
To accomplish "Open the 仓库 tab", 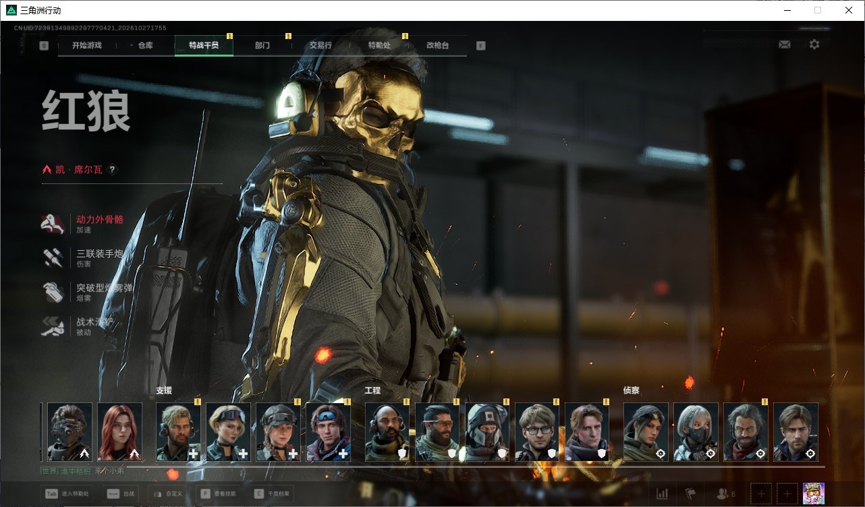I will pos(145,46).
